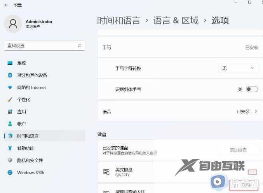Screen dimensions: 263x193
Task: Maximize the Settings window
Action: (x=249, y=2)
